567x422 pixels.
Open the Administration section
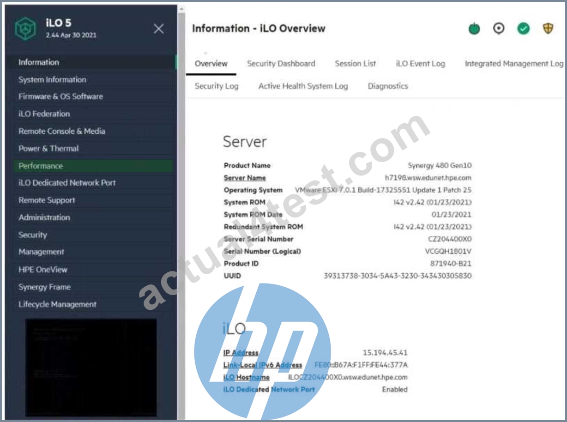[x=94, y=217]
